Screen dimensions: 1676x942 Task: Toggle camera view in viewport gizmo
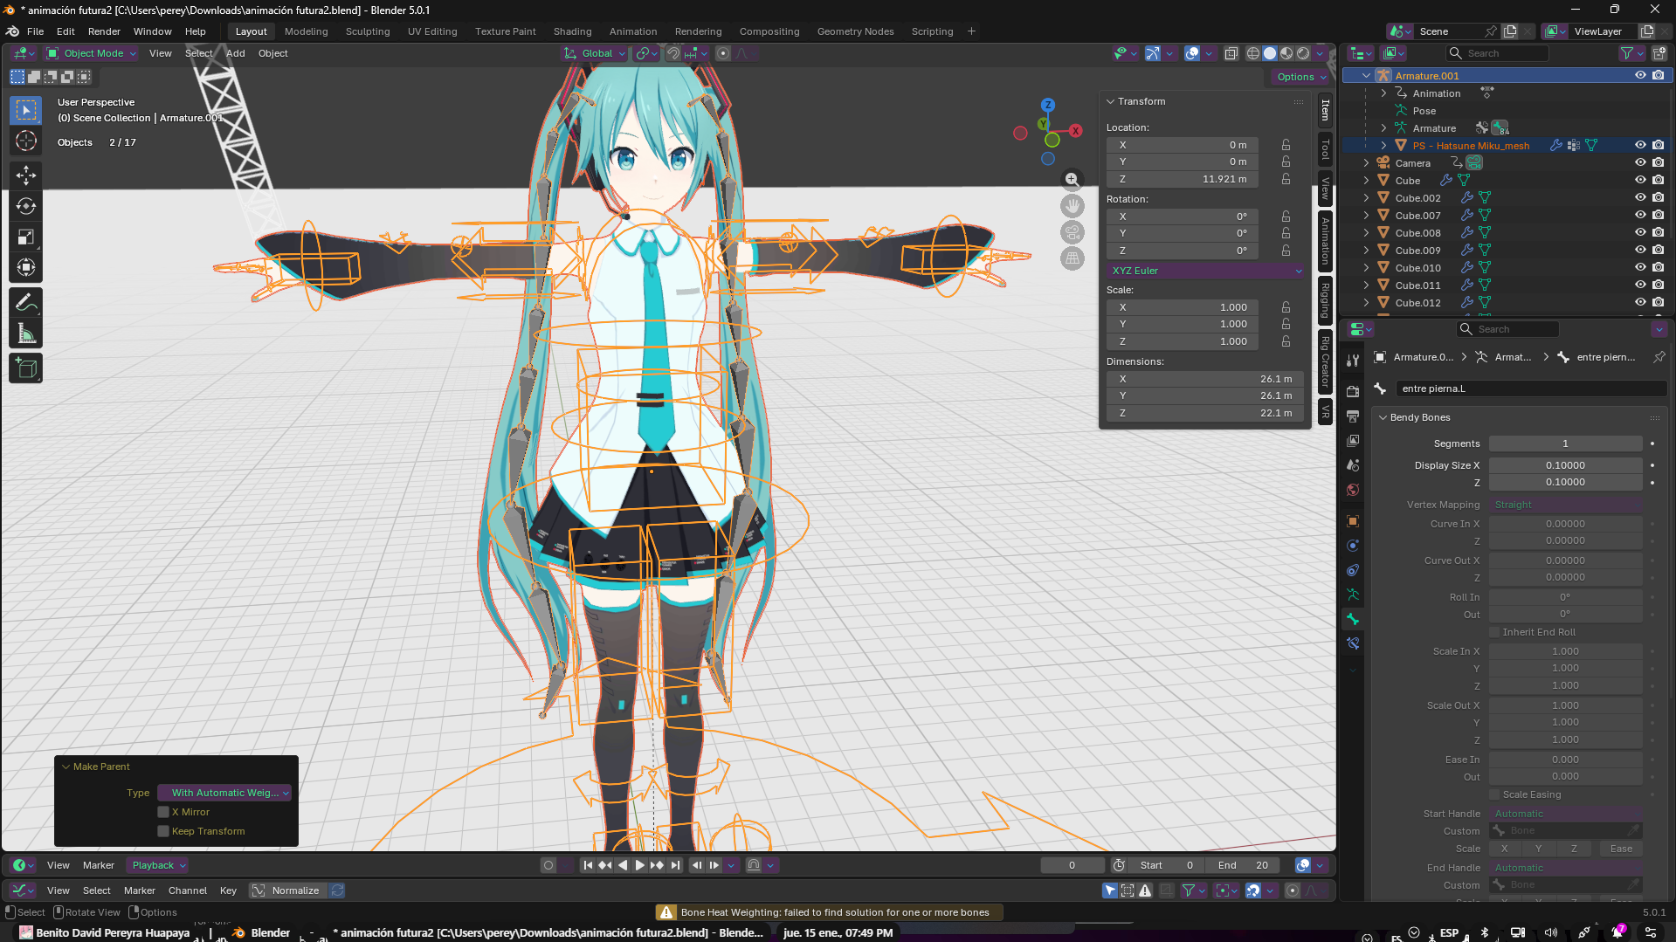tap(1073, 232)
